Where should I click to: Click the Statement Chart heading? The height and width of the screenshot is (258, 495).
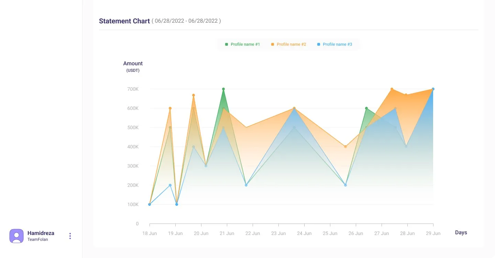pos(124,21)
